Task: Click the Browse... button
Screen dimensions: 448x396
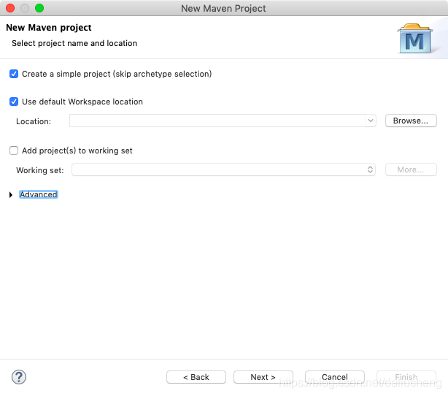Action: tap(411, 121)
